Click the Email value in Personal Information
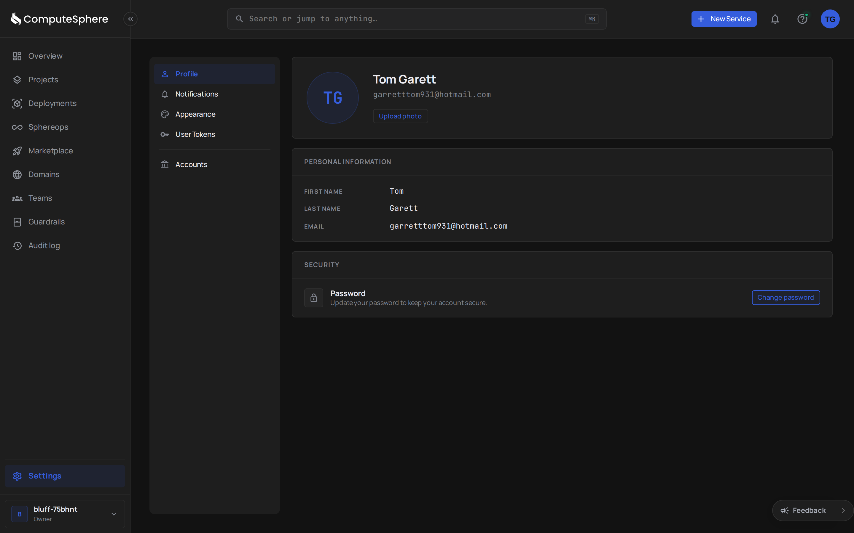Viewport: 854px width, 533px height. pyautogui.click(x=449, y=226)
